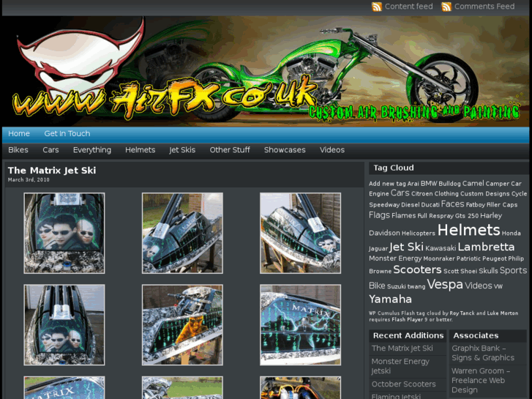Click the Ducati tag
532x399 pixels.
point(430,205)
